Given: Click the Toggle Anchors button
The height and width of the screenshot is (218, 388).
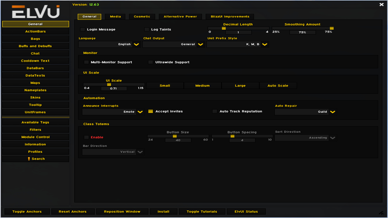Looking at the screenshot, I should (x=27, y=211).
